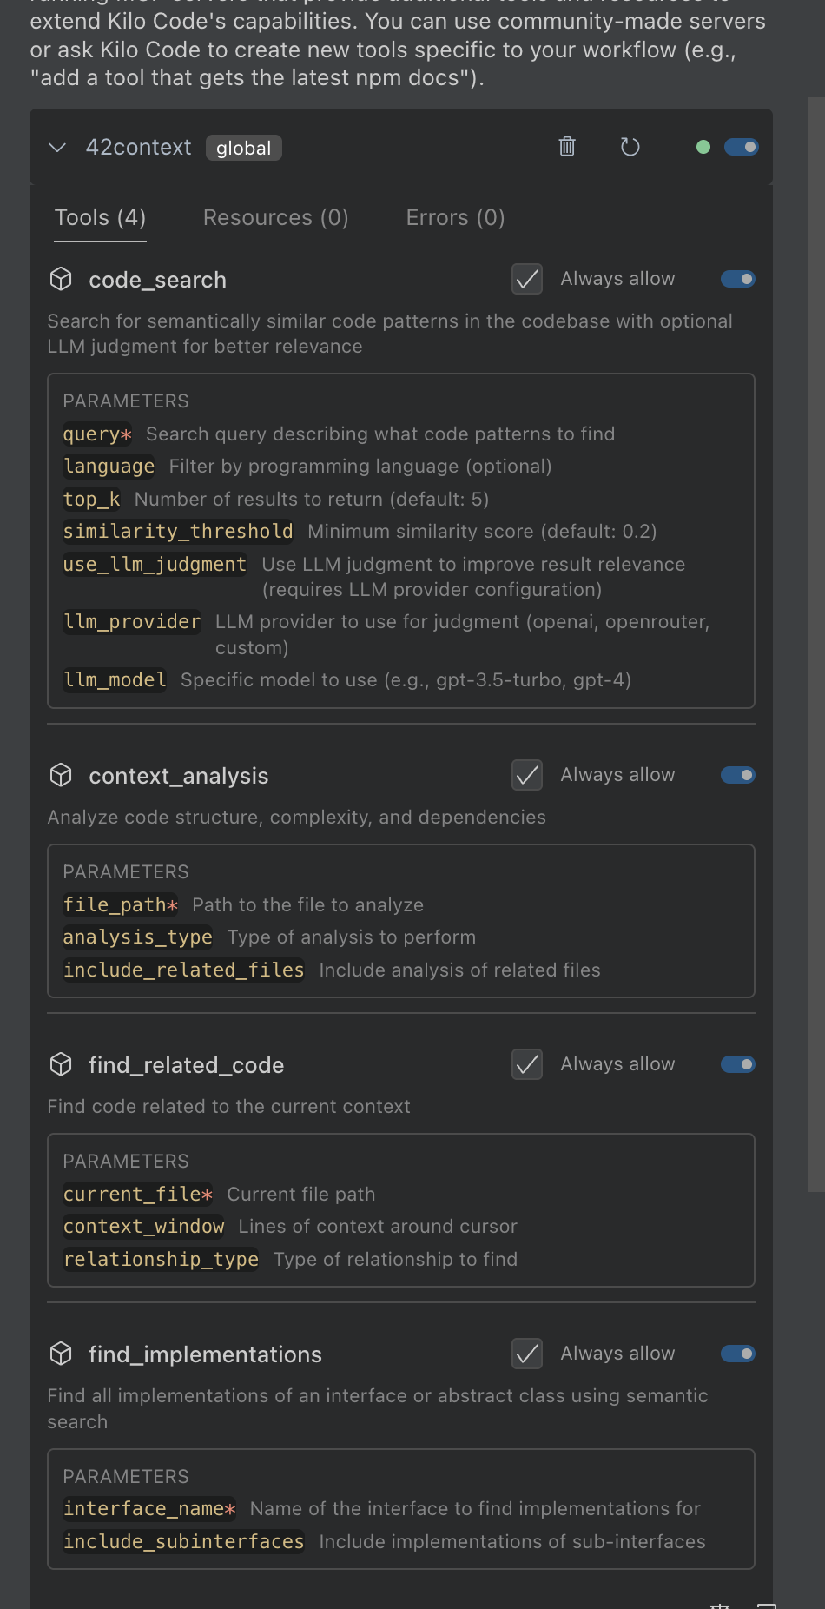825x1609 pixels.
Task: Uncheck Always allow for find_related_code
Action: pos(527,1064)
